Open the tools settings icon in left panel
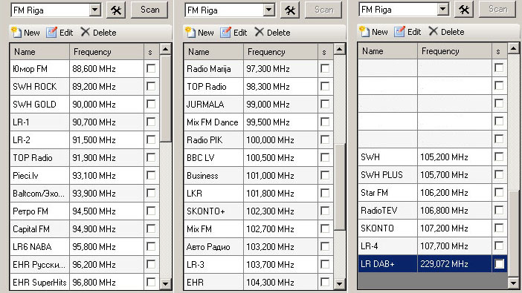The width and height of the screenshot is (522, 293). [116, 10]
